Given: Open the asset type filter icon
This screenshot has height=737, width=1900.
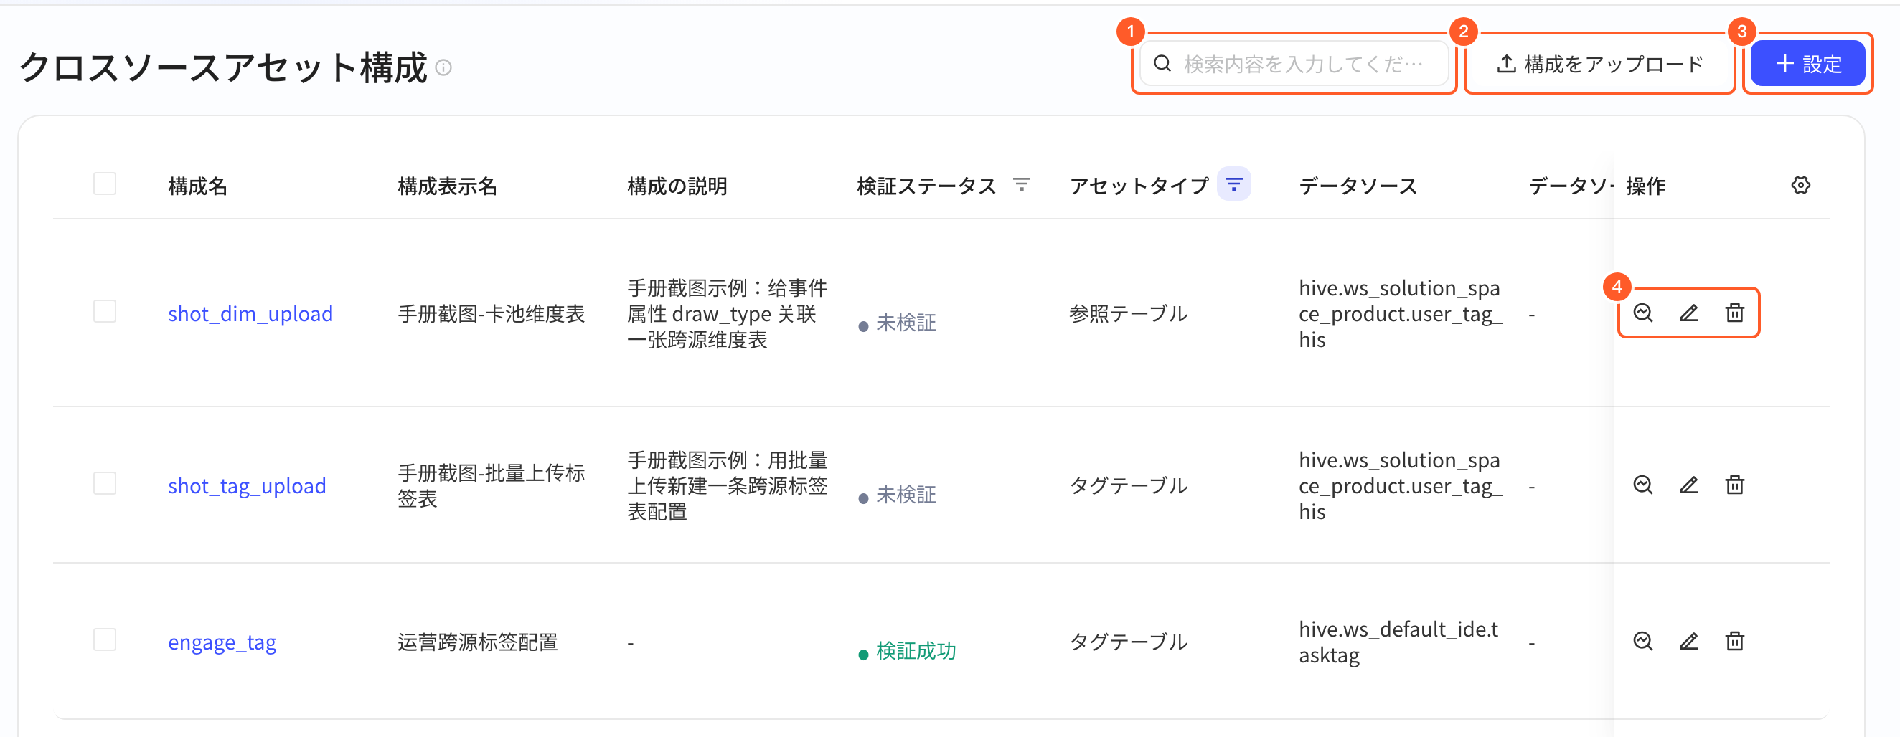Looking at the screenshot, I should [1234, 184].
